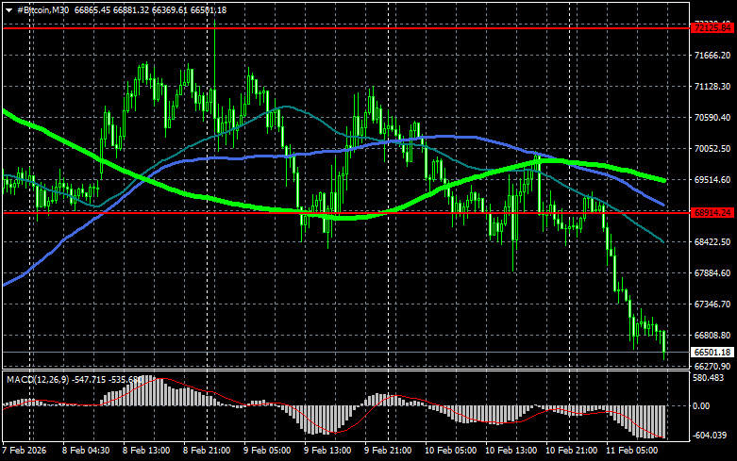Click the 66270.90 price axis label
The height and width of the screenshot is (461, 737).
coord(712,366)
